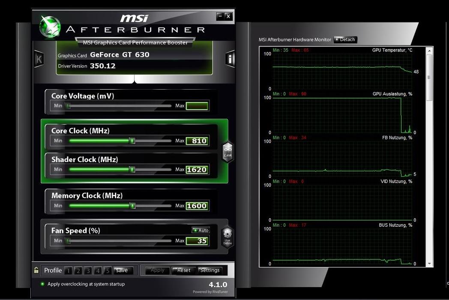Image resolution: width=449 pixels, height=300 pixels.
Task: Click the VID Nutzung graph
Action: 342,202
